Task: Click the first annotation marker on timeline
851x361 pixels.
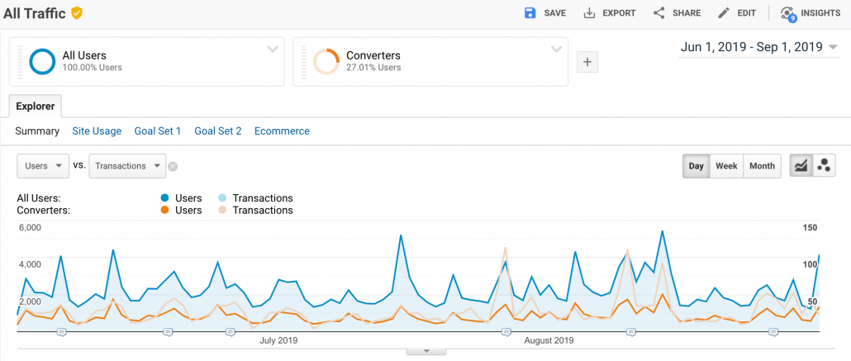Action: 61,331
